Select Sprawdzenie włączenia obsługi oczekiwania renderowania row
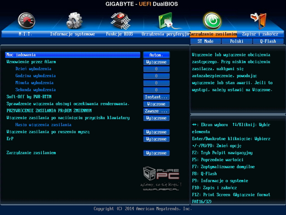The width and height of the screenshot is (286, 215). pos(68,104)
